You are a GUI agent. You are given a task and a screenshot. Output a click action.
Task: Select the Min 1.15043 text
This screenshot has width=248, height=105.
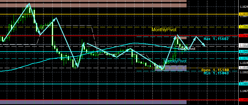coord(216,73)
